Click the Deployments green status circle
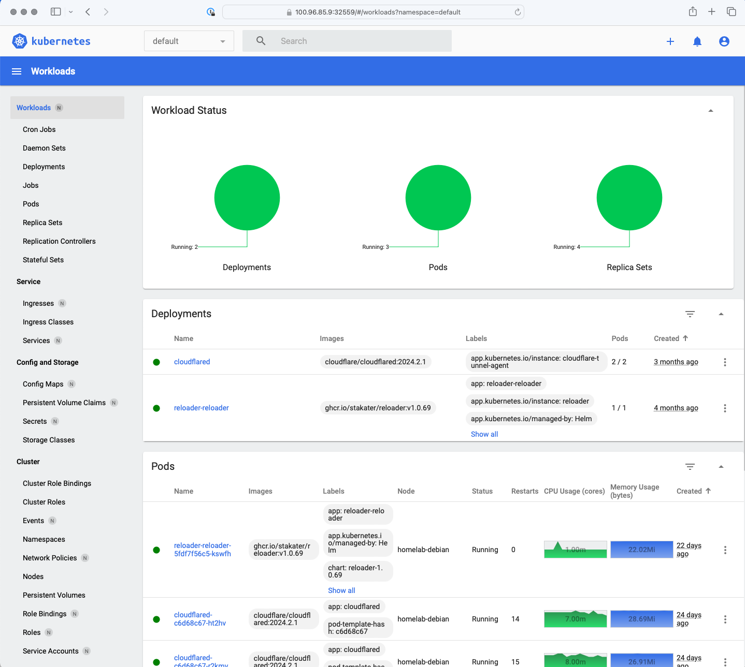 [247, 198]
